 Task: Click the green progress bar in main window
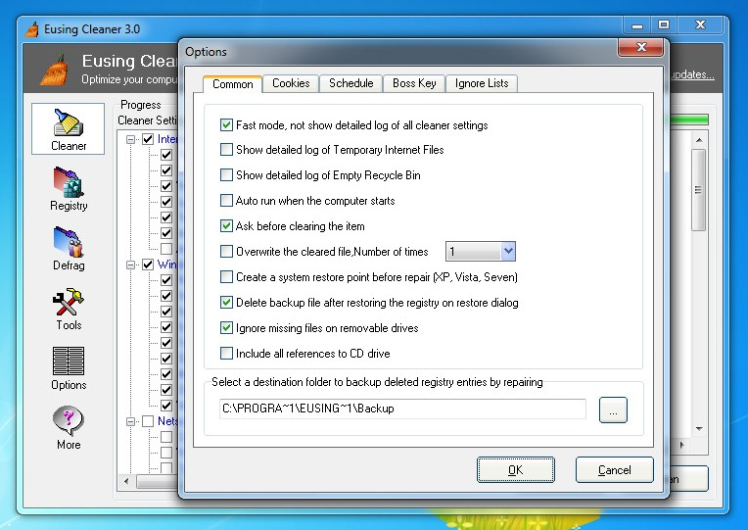tap(689, 120)
